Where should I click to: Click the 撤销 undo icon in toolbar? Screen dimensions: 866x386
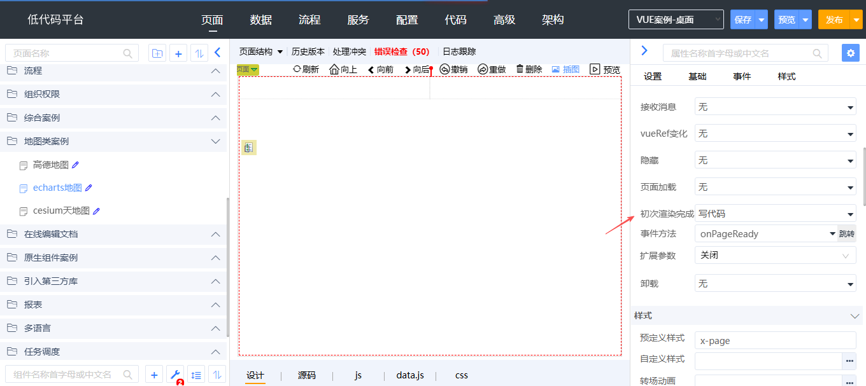click(x=445, y=69)
